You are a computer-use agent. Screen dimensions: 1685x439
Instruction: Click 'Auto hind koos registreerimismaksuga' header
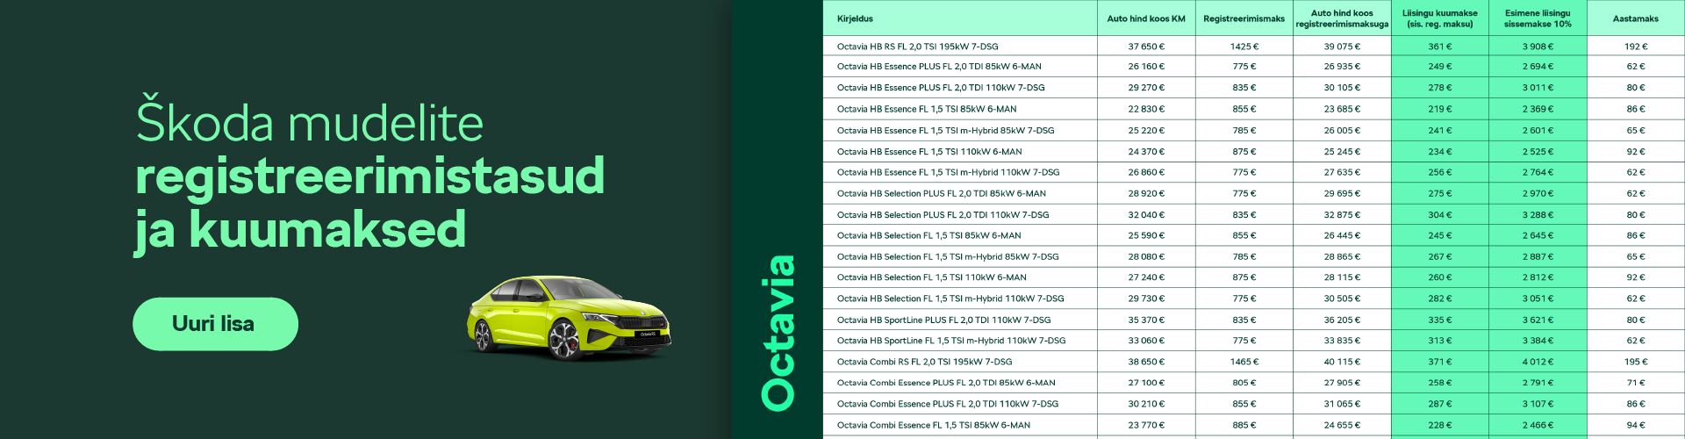pyautogui.click(x=1342, y=18)
